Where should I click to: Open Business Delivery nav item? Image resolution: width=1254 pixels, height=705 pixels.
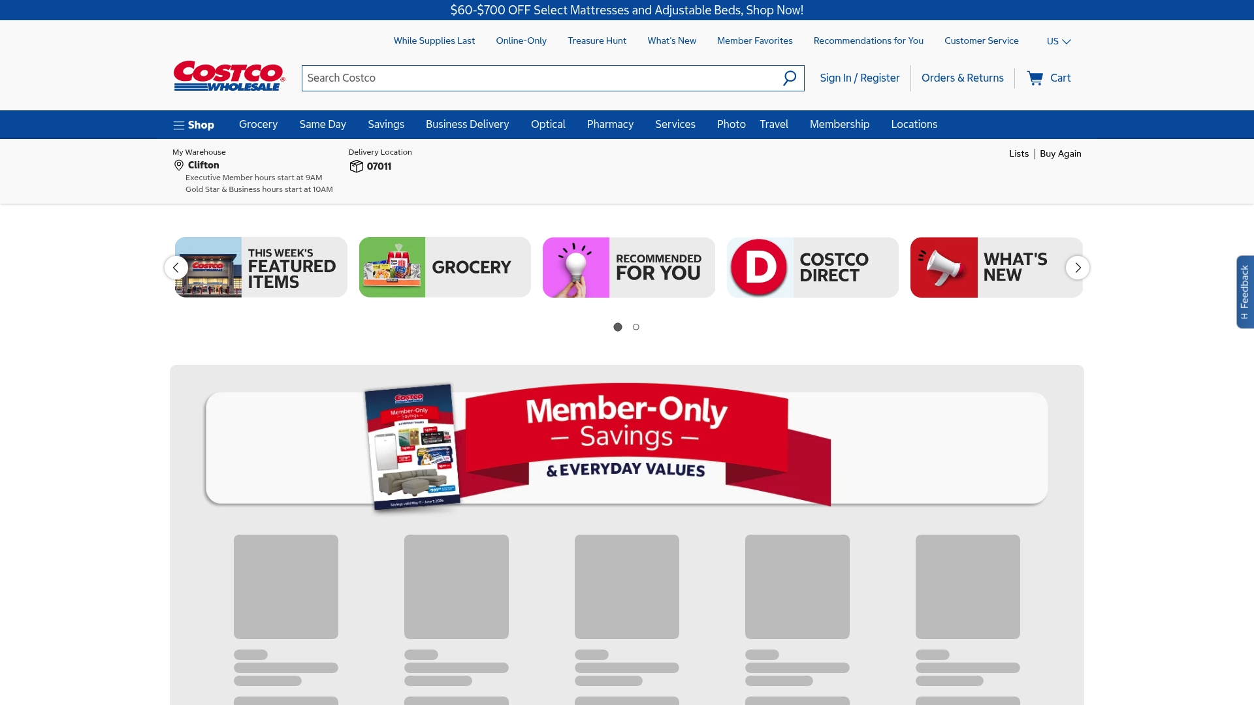click(468, 125)
